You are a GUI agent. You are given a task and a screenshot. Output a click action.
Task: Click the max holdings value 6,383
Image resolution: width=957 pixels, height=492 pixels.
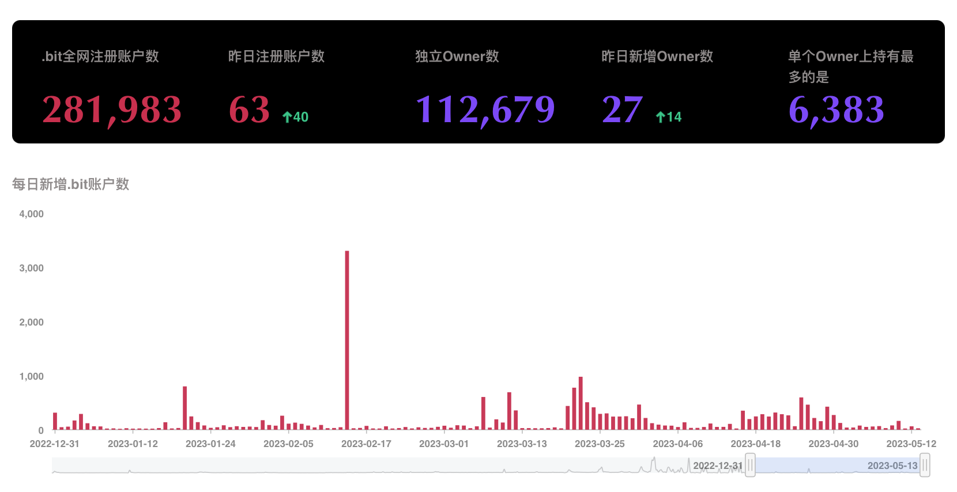837,109
